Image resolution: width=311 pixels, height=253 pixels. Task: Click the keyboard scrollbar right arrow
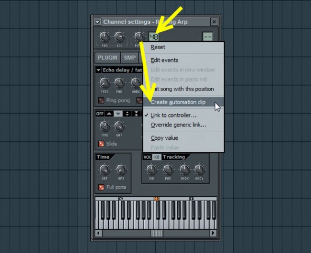pyautogui.click(x=213, y=233)
